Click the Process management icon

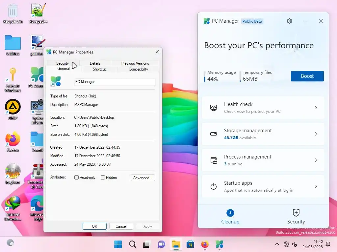(214, 160)
